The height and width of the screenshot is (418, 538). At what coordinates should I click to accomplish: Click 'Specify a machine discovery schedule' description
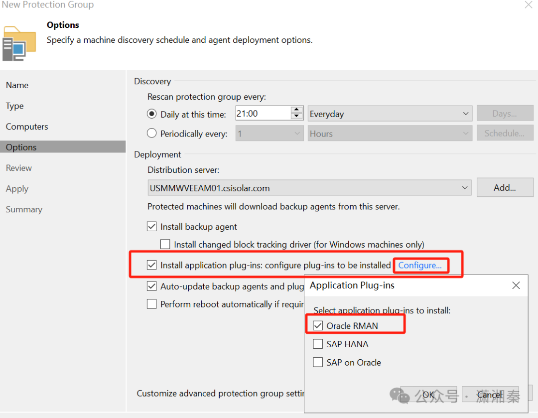point(179,40)
